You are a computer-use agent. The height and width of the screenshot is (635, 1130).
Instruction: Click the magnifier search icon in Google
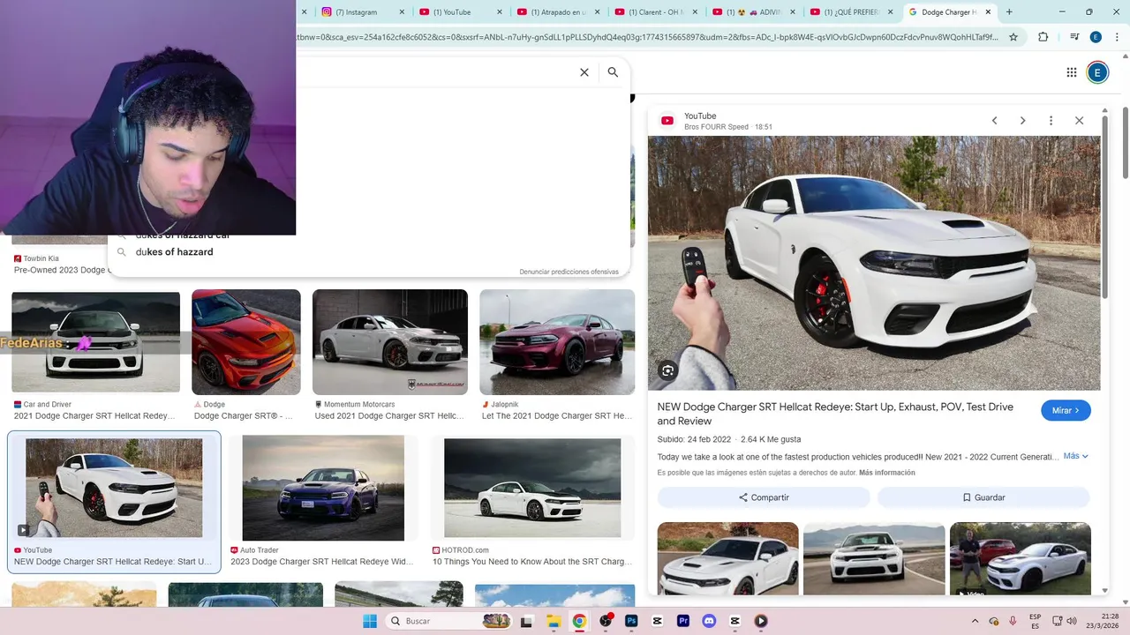[x=613, y=72]
